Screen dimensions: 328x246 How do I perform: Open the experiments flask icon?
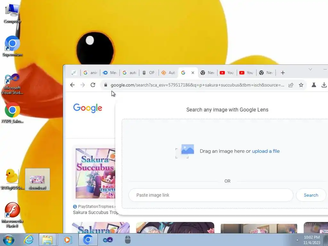pyautogui.click(x=314, y=85)
